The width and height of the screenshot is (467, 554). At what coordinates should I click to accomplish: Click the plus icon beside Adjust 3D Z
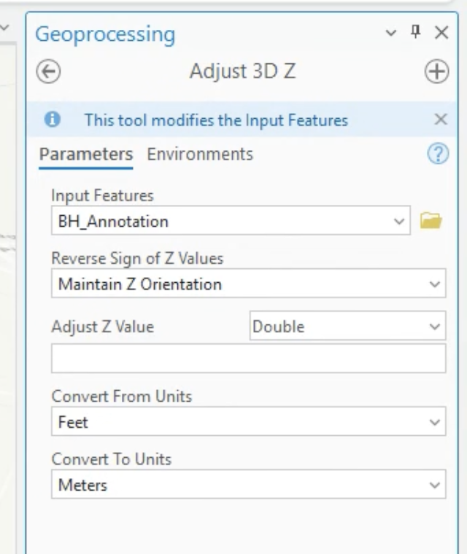pyautogui.click(x=436, y=71)
